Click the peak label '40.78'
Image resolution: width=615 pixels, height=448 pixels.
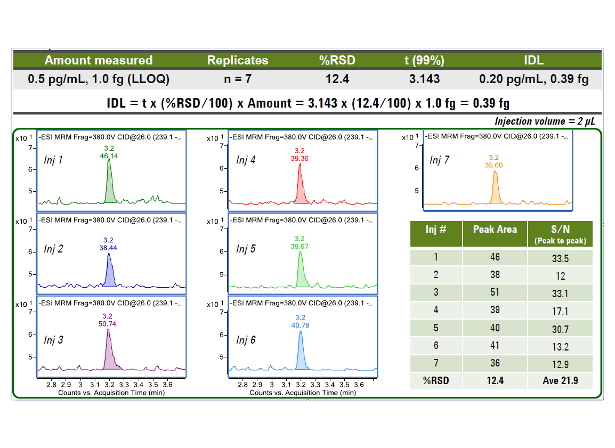click(x=301, y=325)
